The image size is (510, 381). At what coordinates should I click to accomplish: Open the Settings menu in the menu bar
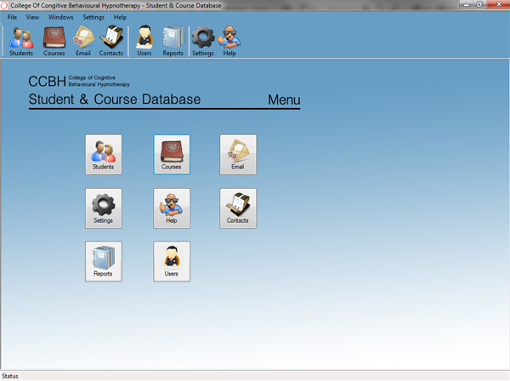[93, 17]
